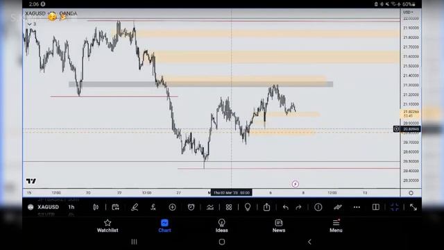Expand the USD currency dropdown
The height and width of the screenshot is (250, 444).
tap(408, 12)
